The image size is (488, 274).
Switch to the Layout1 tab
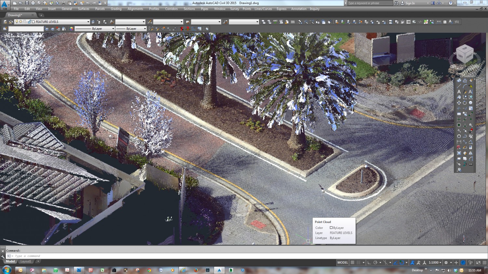[x=26, y=261]
